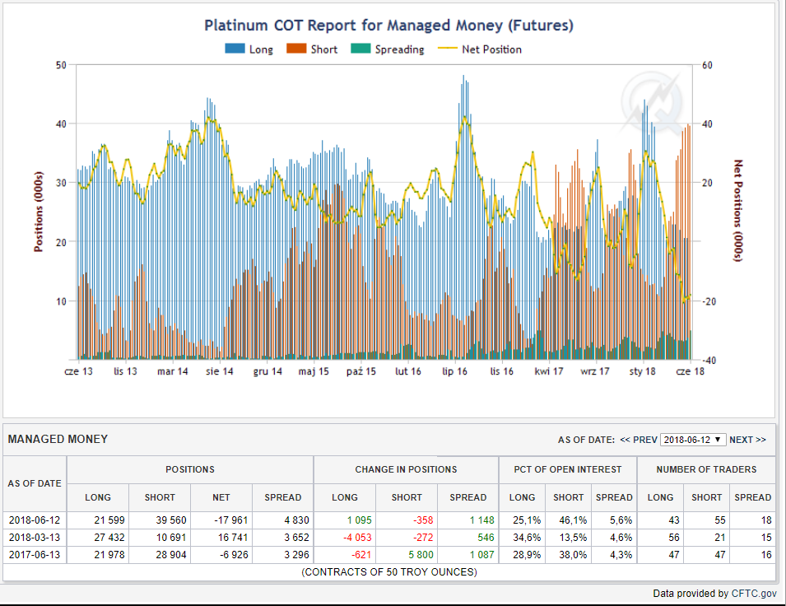
Task: Click the NET column header
Action: click(221, 497)
